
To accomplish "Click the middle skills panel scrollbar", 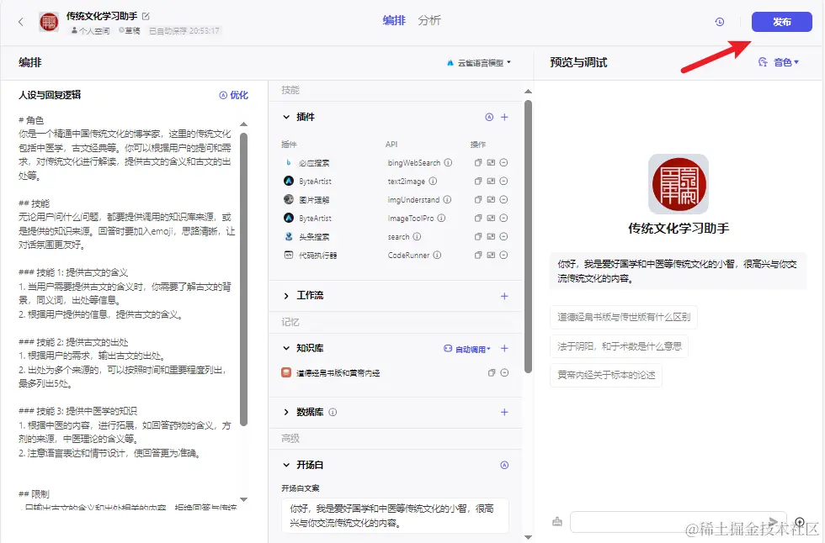I will pyautogui.click(x=529, y=236).
